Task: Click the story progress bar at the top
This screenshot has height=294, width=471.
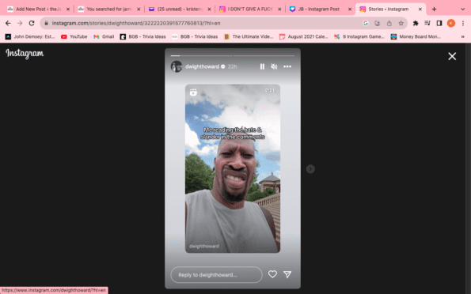Action: point(233,55)
